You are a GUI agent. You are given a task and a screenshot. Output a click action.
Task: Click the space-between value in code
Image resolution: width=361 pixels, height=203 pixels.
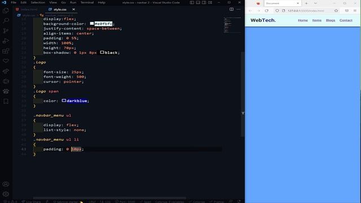point(103,29)
